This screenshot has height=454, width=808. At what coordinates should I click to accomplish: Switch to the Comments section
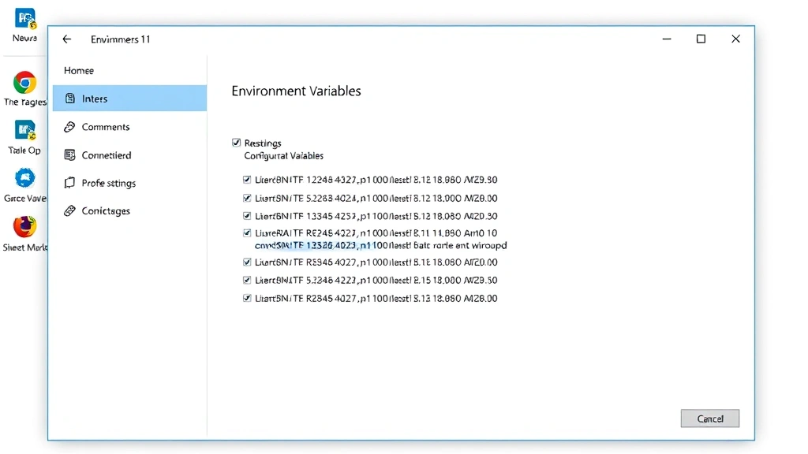pos(107,126)
